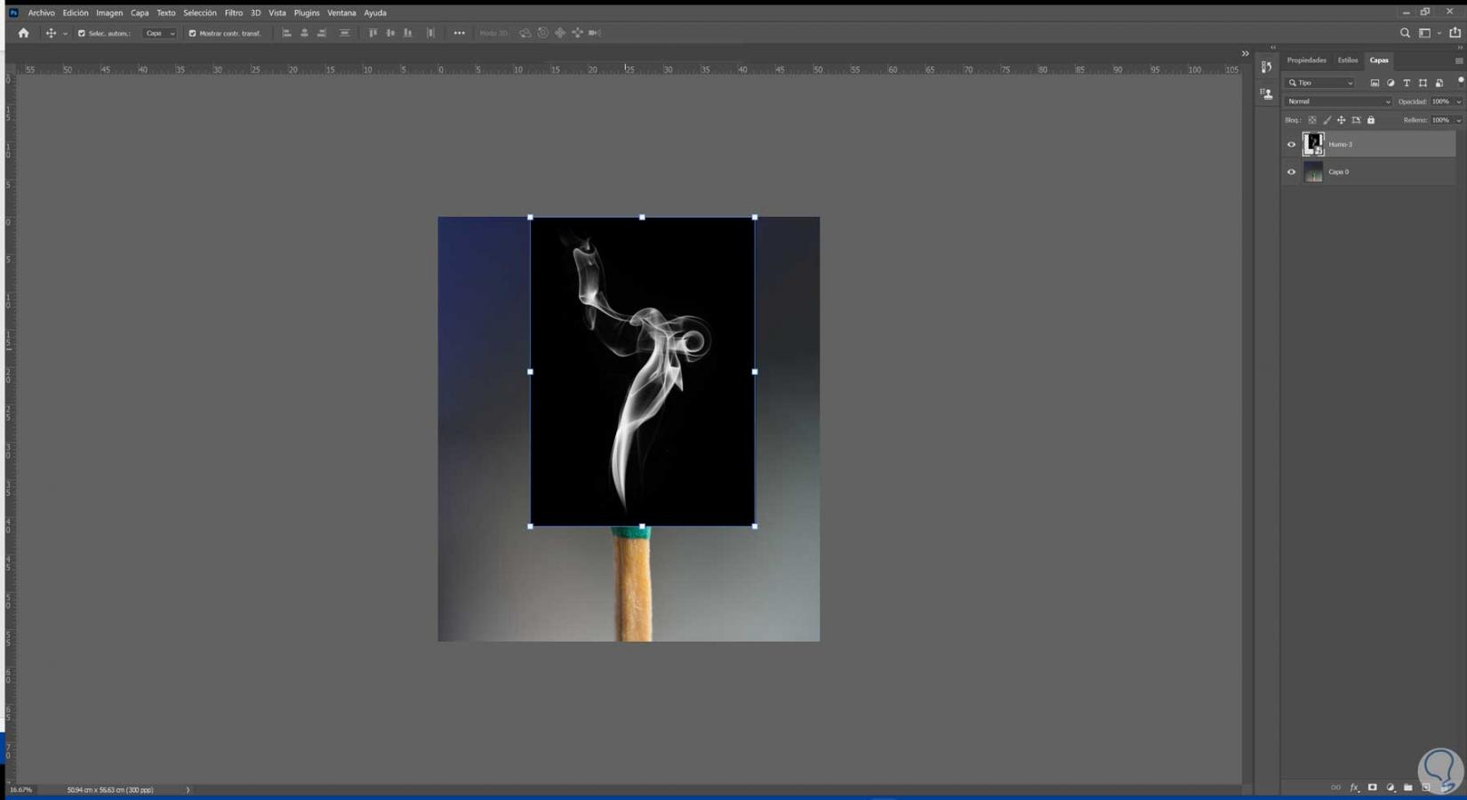Click the Relleno 100% value field
Image resolution: width=1467 pixels, height=800 pixels.
coord(1440,120)
